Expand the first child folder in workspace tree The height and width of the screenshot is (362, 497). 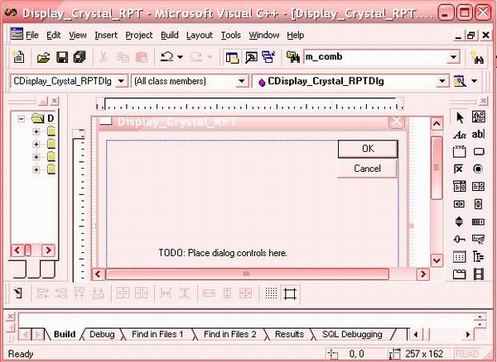[x=36, y=131]
